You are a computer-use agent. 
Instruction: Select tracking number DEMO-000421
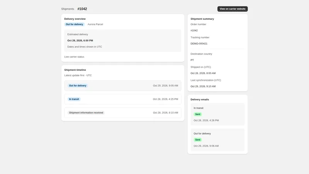[199, 44]
